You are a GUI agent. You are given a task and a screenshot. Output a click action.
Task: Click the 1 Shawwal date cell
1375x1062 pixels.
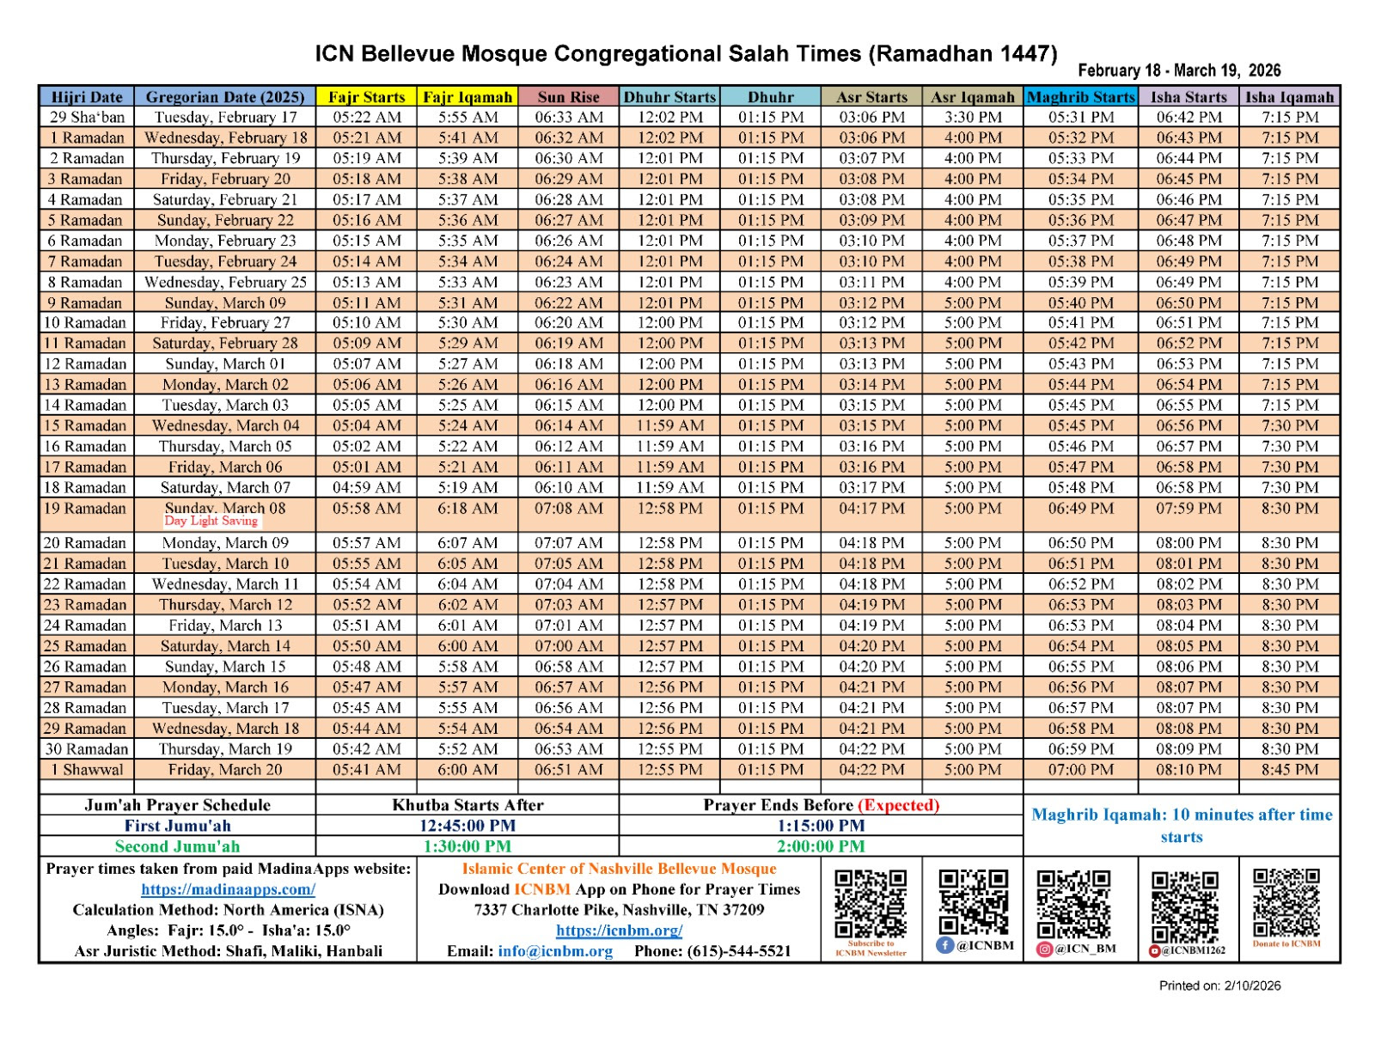(87, 770)
